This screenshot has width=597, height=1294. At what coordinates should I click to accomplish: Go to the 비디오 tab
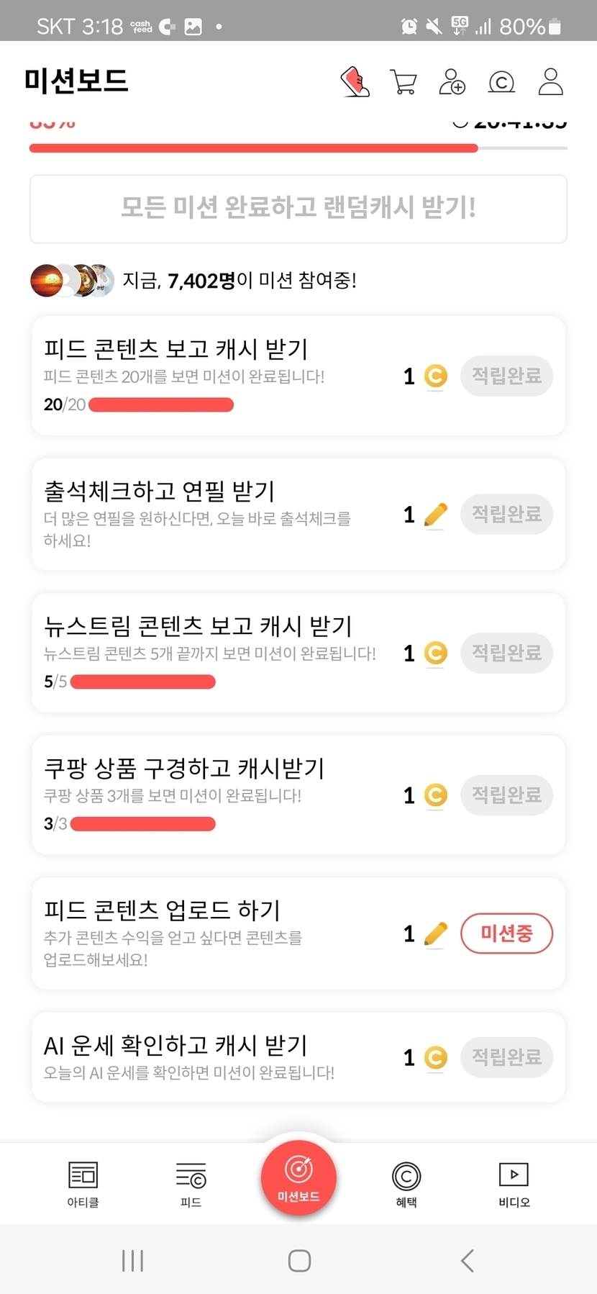[x=514, y=1184]
